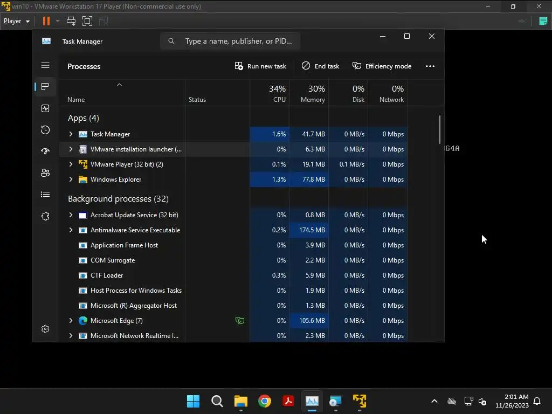Expand VMware installation launcher row
This screenshot has height=414, width=552.
(71, 149)
